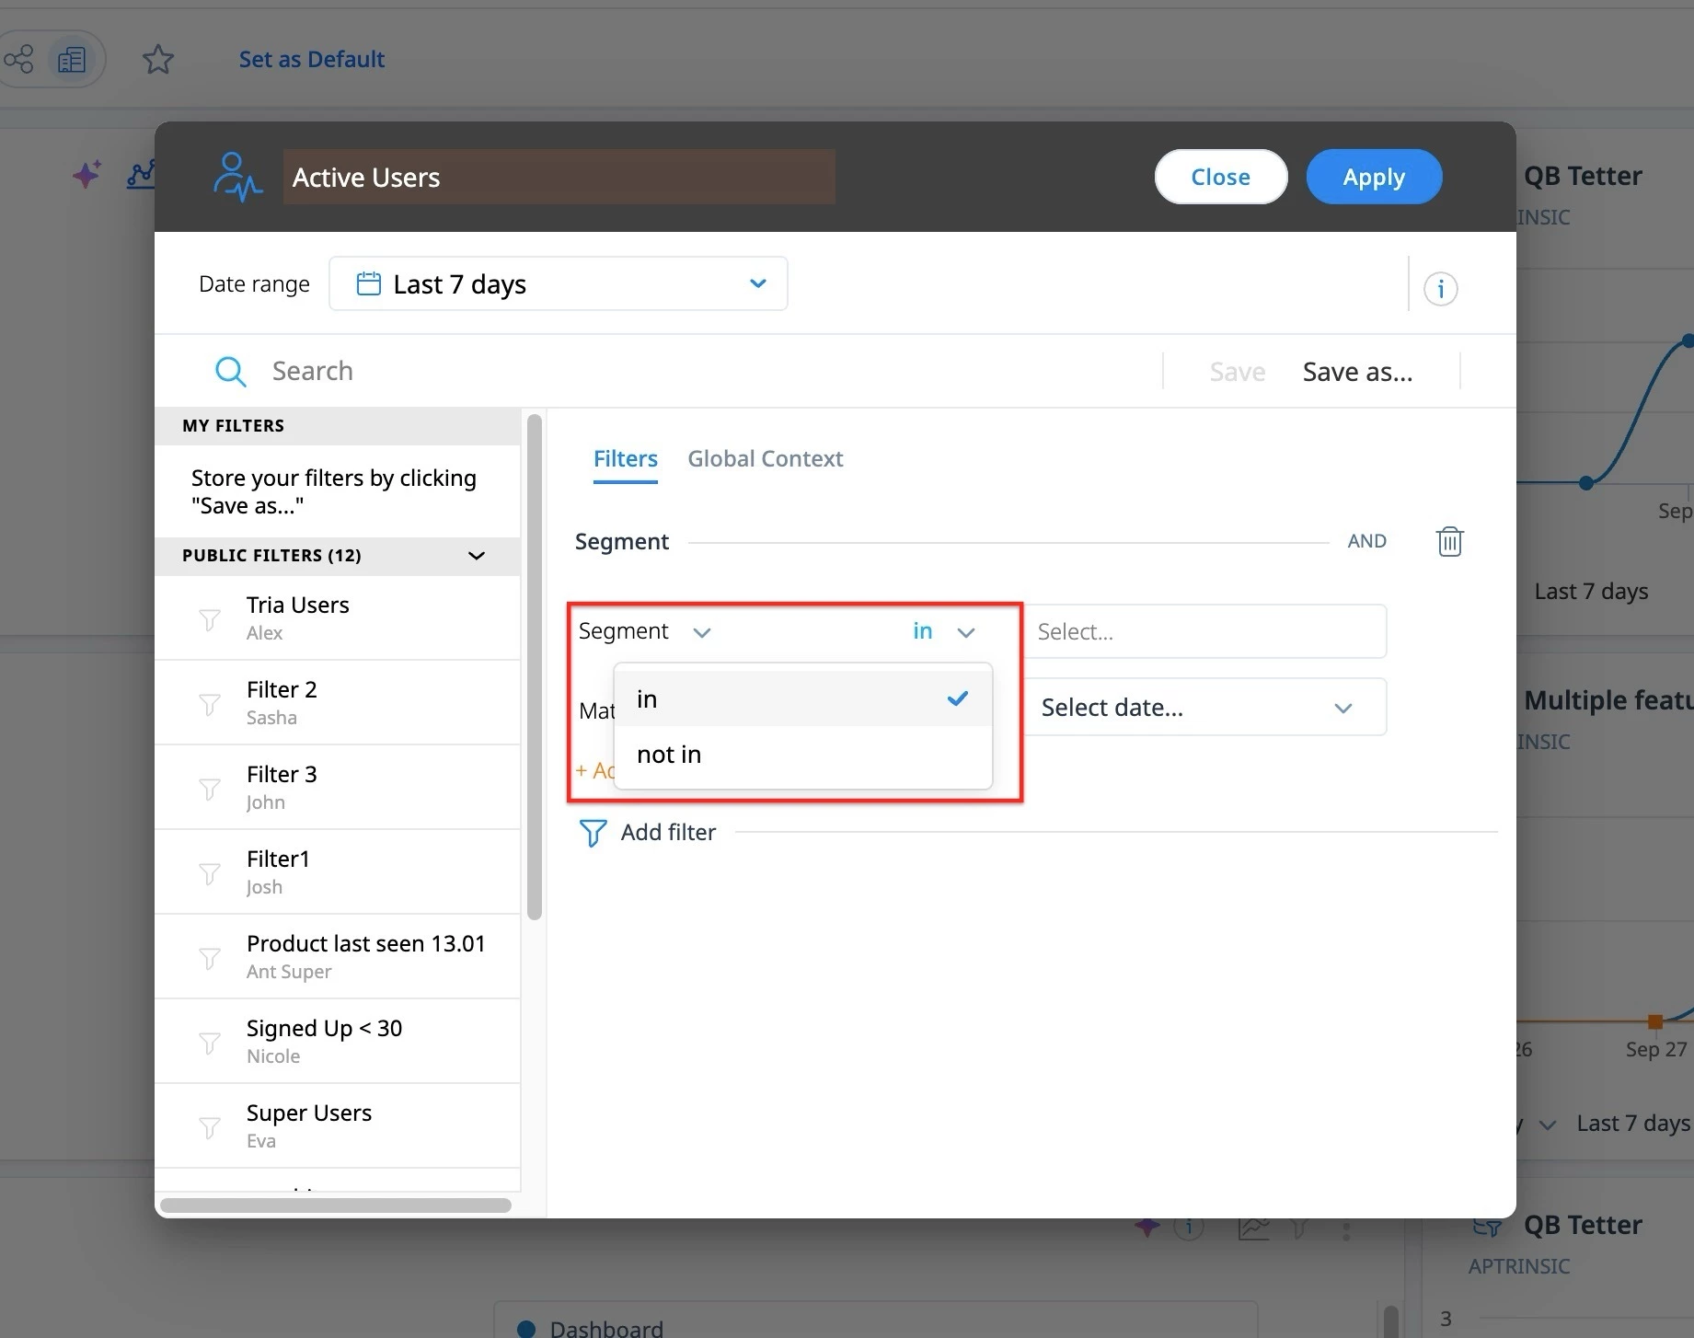Open the Segment attribute dropdown

644,631
